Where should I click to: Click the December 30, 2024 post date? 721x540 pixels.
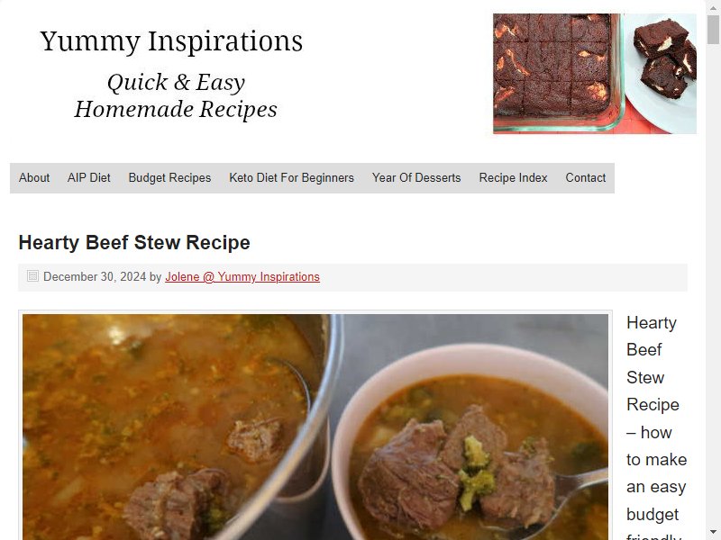tap(95, 277)
